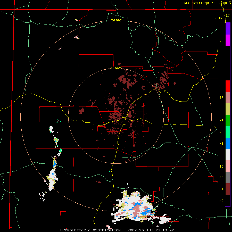Screen dimensions: 232x232
Task: Click the ND legend label
Action: pos(221,201)
